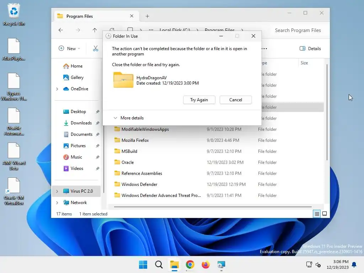Click Cancel in Folder In Use dialog

tap(236, 100)
